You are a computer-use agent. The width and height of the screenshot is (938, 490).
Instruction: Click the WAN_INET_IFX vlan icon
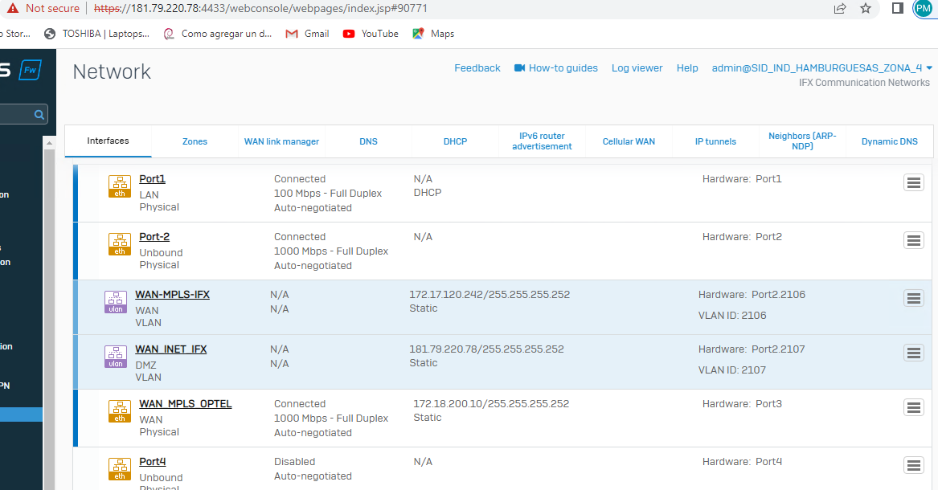pyautogui.click(x=116, y=357)
